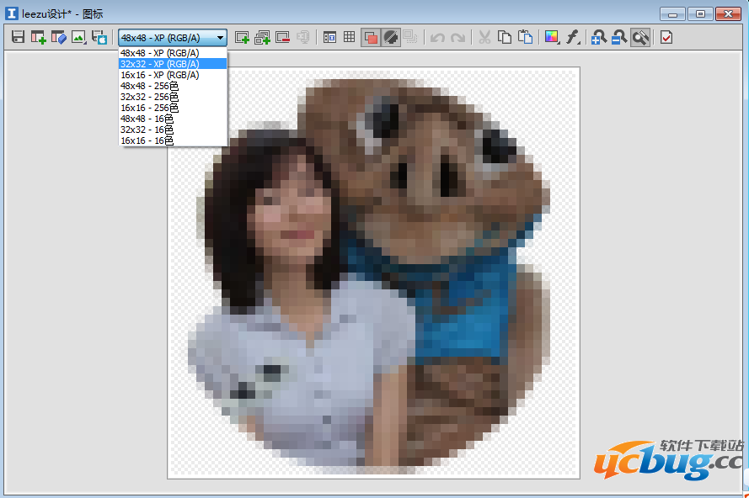
Task: Click the export to Apple format icon
Action: point(99,37)
